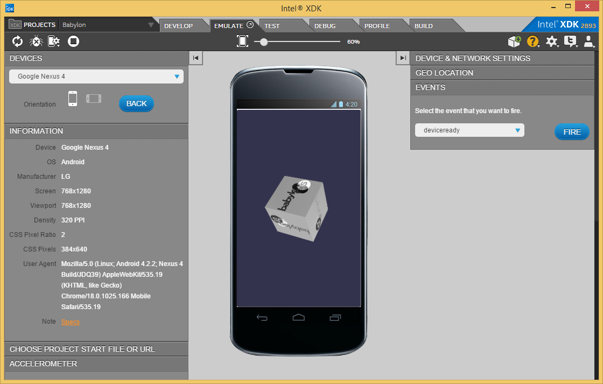Open the user account person icon

589,41
